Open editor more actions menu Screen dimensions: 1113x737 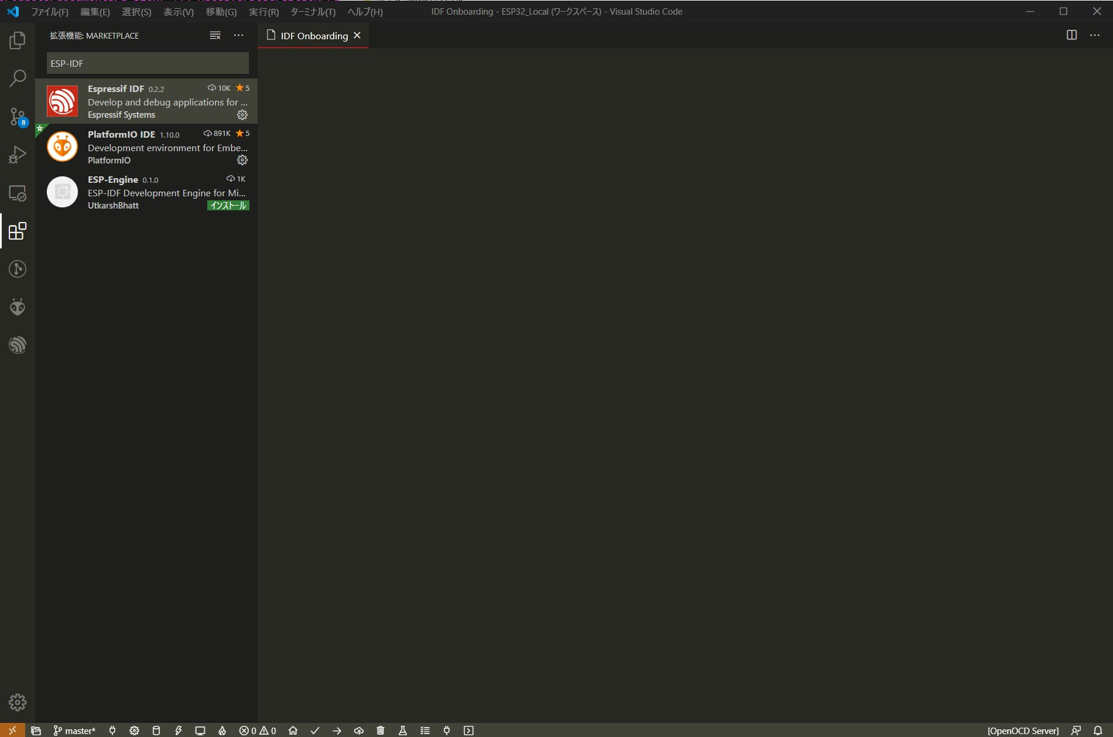click(1095, 35)
